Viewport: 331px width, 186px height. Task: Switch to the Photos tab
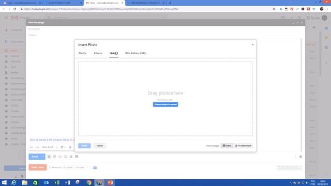pyautogui.click(x=82, y=53)
